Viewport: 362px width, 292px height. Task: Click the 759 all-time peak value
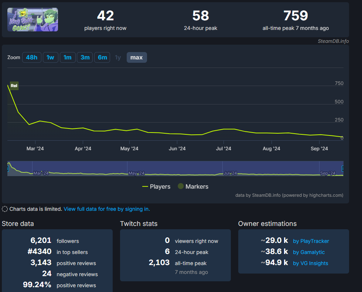296,16
